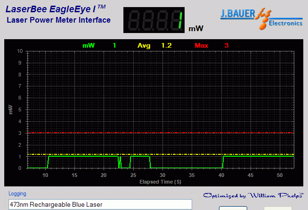Click the green LED power digit display
This screenshot has height=210, width=308.
coord(154,20)
